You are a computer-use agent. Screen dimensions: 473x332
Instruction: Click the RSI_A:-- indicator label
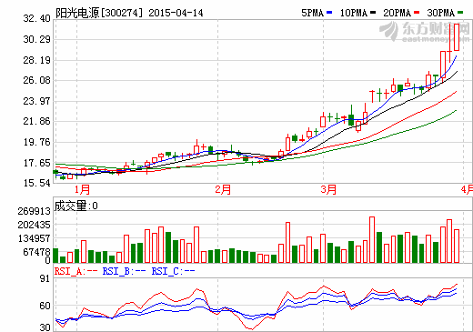coord(75,271)
